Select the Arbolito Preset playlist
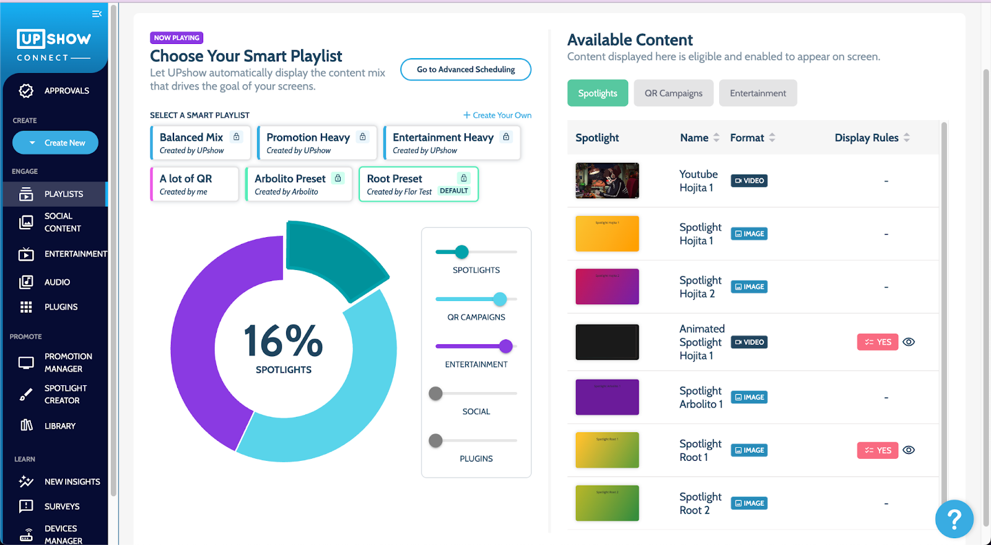The image size is (991, 545). (x=299, y=185)
